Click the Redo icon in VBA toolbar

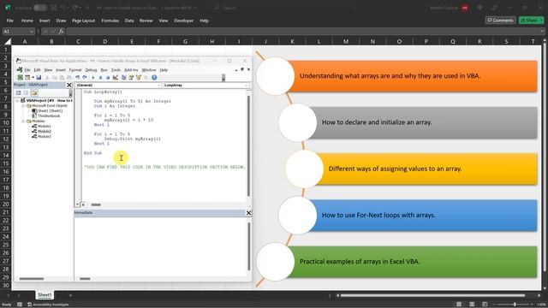tap(85, 78)
